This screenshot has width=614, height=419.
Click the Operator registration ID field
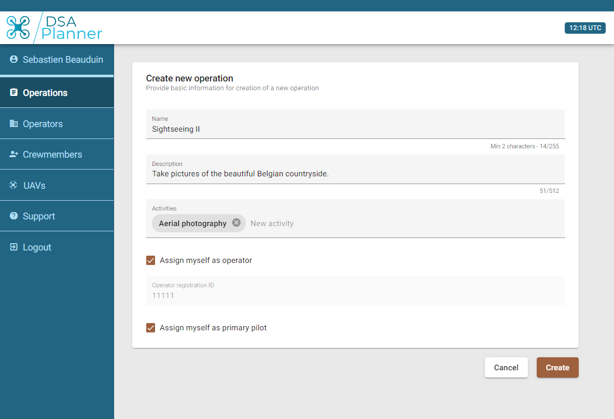356,290
